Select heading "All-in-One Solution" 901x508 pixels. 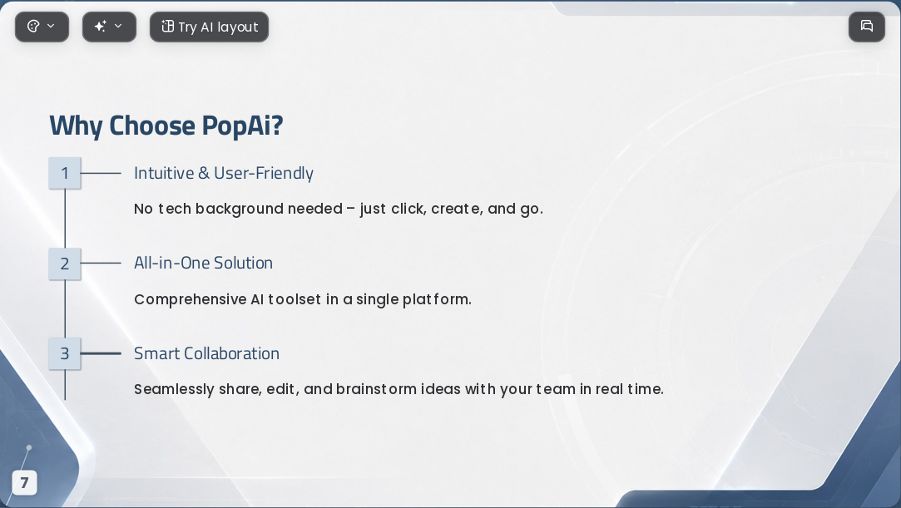(x=204, y=263)
